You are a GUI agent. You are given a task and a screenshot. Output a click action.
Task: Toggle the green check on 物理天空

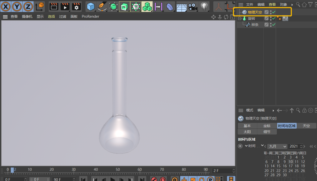pos(274,12)
